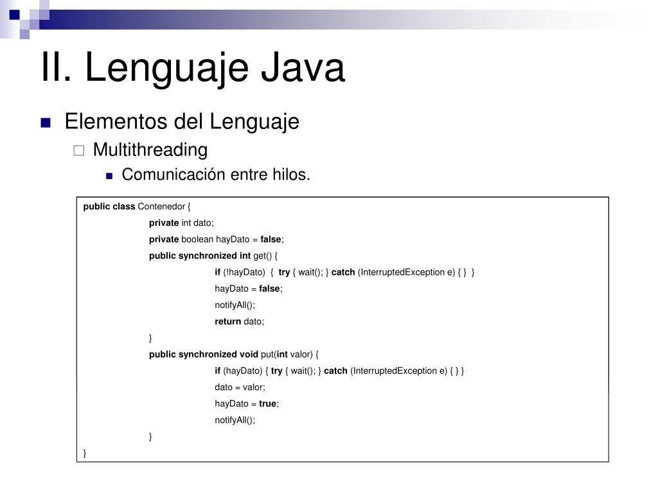
Task: Click the line 'hayDato = true;'
Action: 247,404
